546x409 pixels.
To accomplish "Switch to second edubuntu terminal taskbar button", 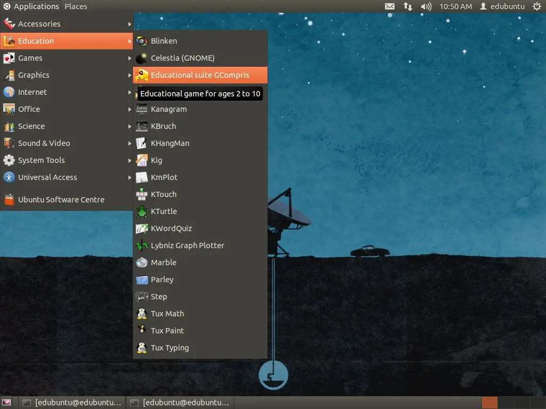I will point(180,403).
